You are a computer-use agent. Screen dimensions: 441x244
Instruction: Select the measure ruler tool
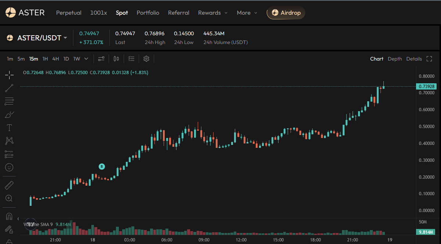click(9, 185)
